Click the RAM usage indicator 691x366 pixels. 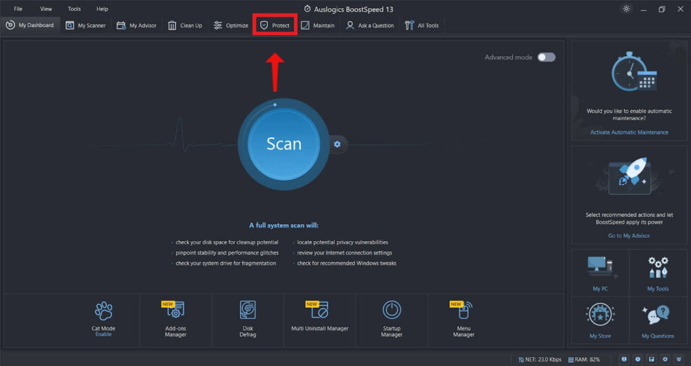tap(584, 359)
